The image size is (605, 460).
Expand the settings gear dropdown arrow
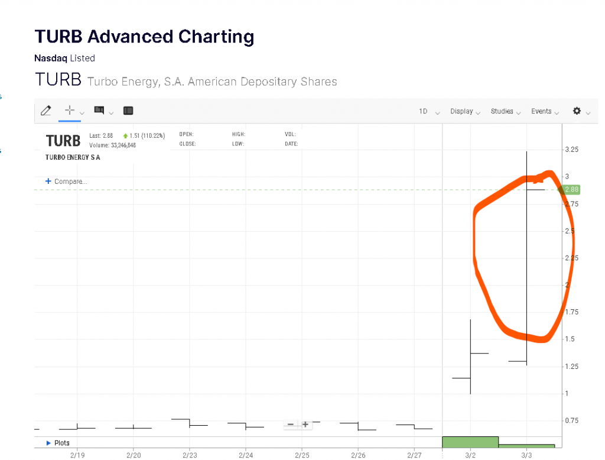(x=588, y=112)
